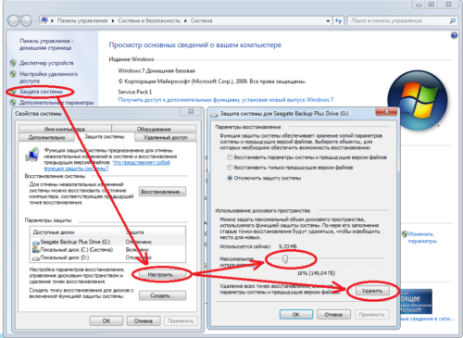
Task: Click the Восстановление... button
Action: click(x=162, y=192)
